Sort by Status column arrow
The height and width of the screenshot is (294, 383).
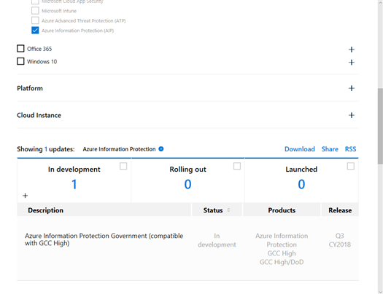[228, 210]
